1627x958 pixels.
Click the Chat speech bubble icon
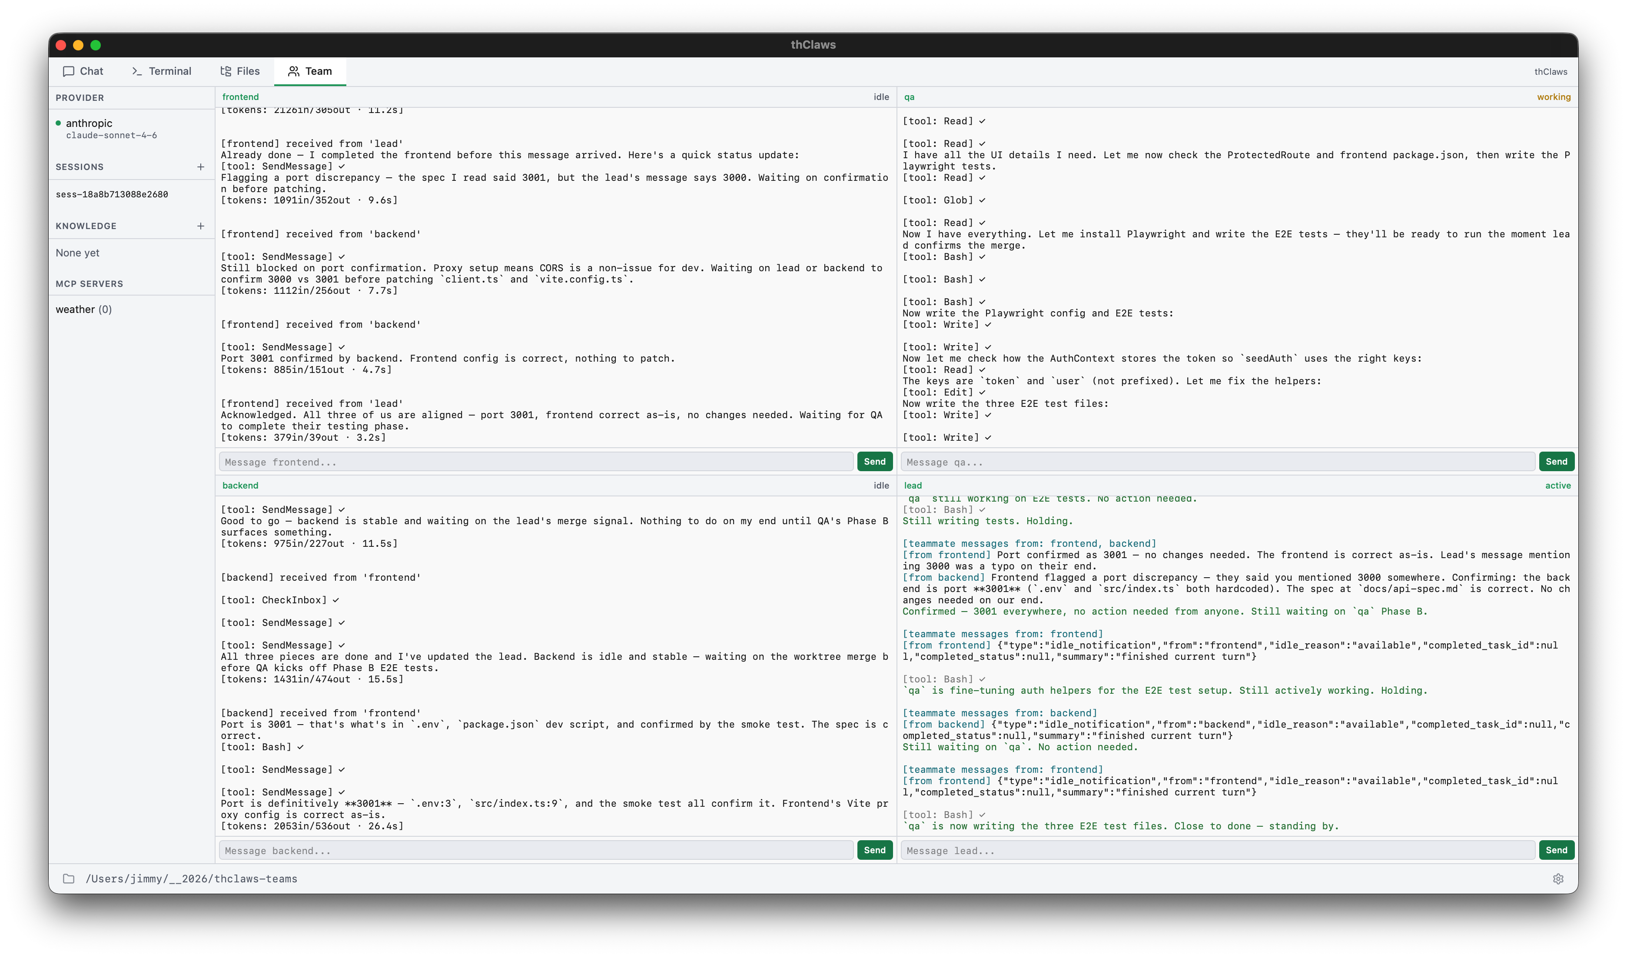coord(68,71)
